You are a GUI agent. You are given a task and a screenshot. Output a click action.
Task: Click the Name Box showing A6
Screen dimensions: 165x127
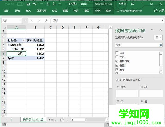pos(10,20)
